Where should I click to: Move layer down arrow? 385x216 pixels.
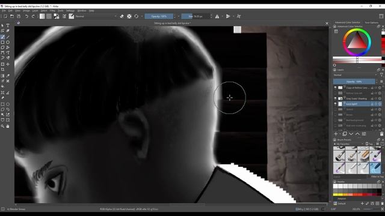351,134
